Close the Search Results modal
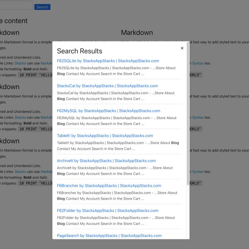This screenshot has width=249, height=249. coord(182,49)
